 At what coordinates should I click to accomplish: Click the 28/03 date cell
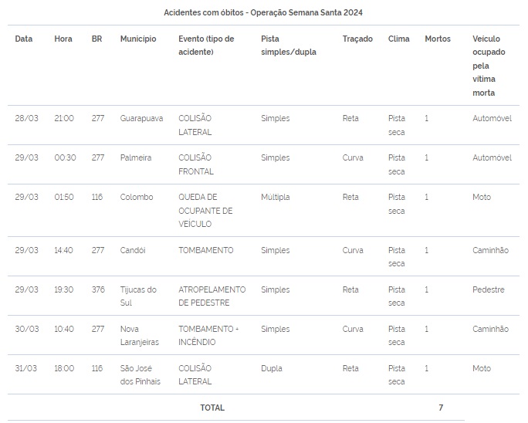click(x=26, y=118)
